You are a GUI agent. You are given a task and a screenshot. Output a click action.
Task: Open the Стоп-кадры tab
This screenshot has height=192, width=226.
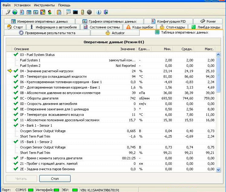(172, 27)
